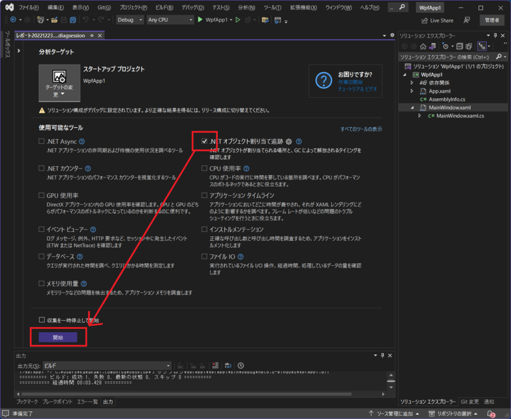Click the チュートリアル ビデオ link

coord(358,89)
